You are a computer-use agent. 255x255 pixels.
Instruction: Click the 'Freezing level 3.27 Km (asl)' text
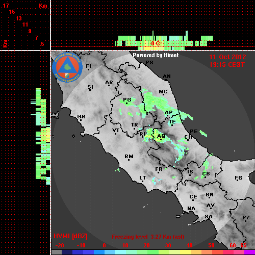pos(148,237)
